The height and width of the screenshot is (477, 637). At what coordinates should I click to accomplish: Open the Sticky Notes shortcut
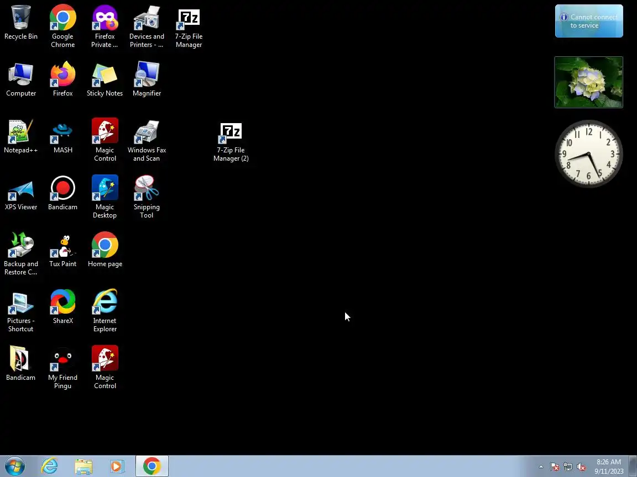point(105,79)
